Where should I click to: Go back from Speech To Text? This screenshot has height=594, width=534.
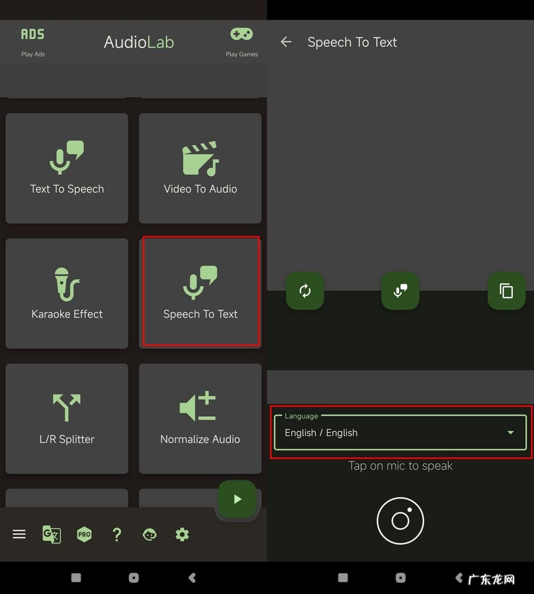pos(286,42)
